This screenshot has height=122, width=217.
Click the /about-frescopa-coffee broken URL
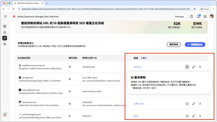[92, 91]
